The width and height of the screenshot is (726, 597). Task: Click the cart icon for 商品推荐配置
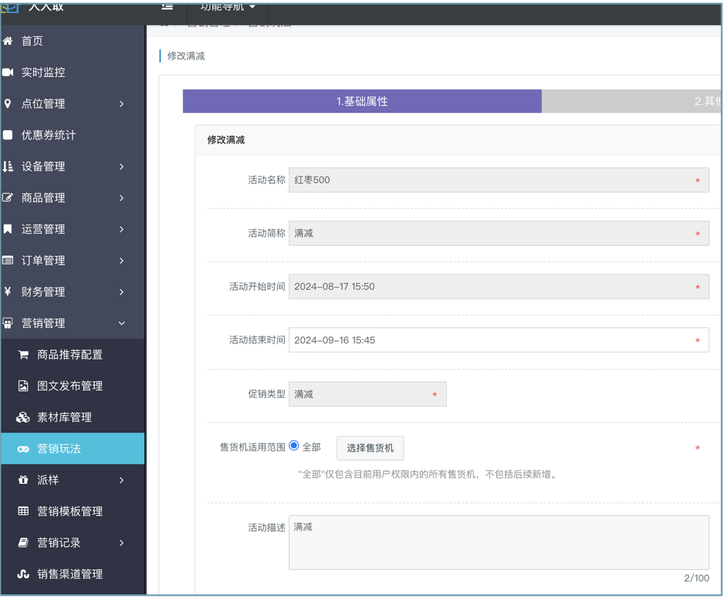point(23,355)
